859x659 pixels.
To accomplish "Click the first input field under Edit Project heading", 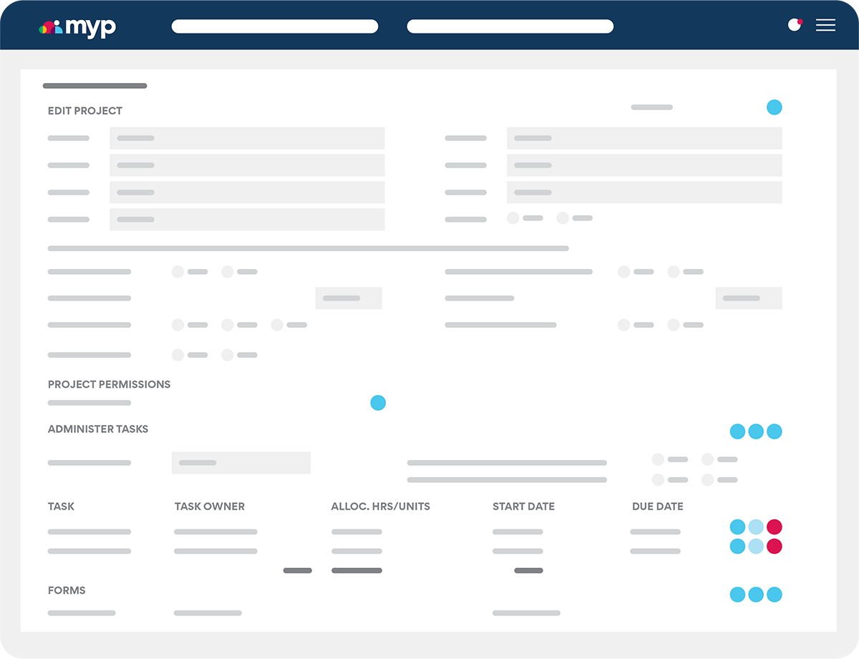I will [247, 138].
